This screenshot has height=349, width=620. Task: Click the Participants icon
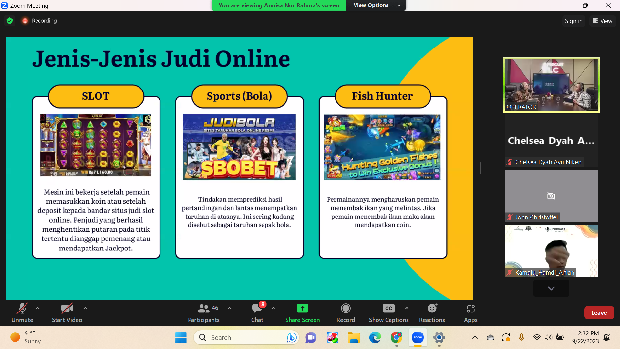204,309
